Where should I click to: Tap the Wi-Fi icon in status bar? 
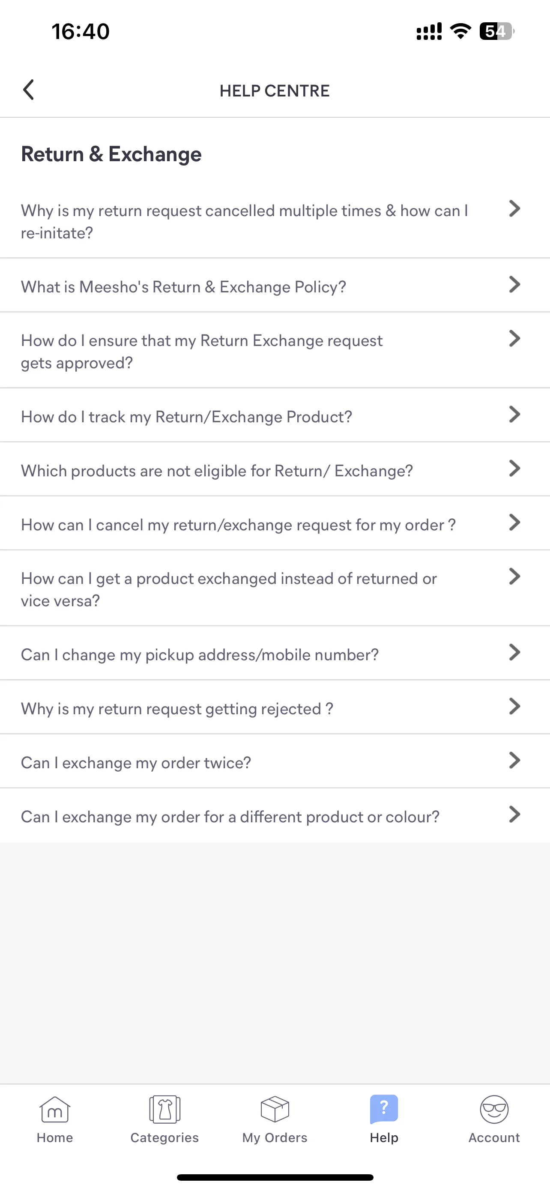460,31
